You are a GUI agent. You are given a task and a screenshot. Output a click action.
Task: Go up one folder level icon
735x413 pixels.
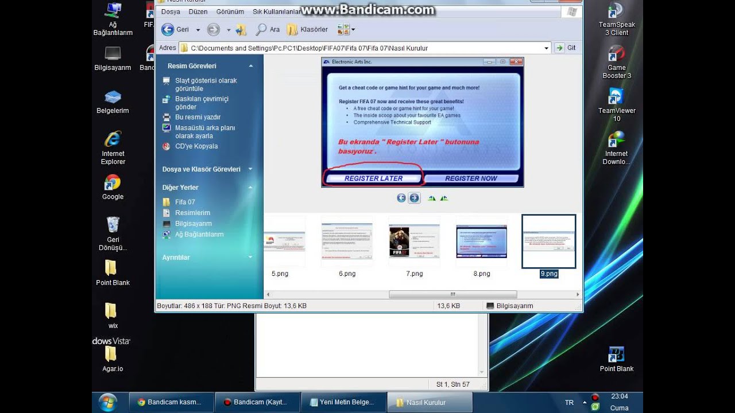(241, 29)
